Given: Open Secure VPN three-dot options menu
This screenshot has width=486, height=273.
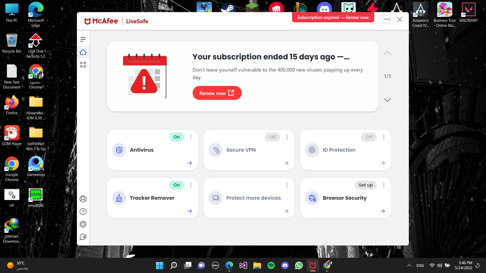Looking at the screenshot, I should (x=287, y=137).
